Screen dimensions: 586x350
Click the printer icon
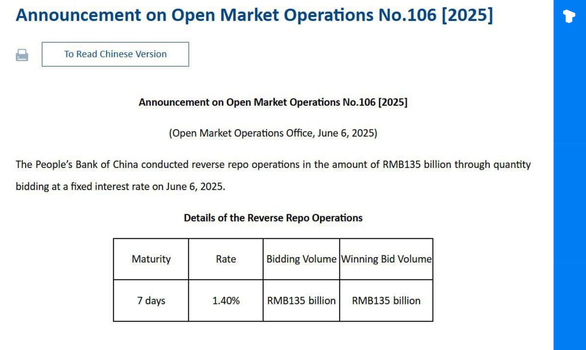pos(22,55)
